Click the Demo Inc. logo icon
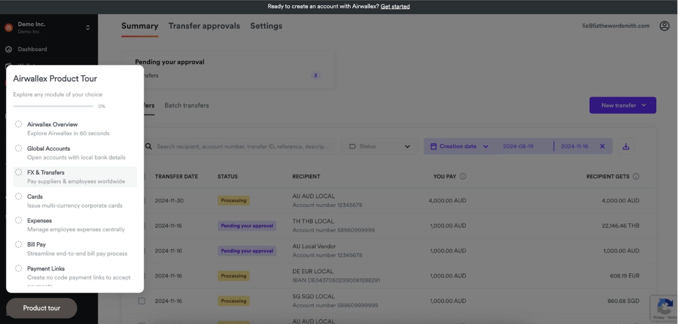Image resolution: width=678 pixels, height=324 pixels. click(9, 27)
